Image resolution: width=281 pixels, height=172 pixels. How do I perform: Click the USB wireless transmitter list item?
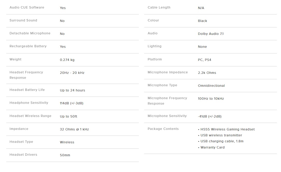tap(221, 135)
